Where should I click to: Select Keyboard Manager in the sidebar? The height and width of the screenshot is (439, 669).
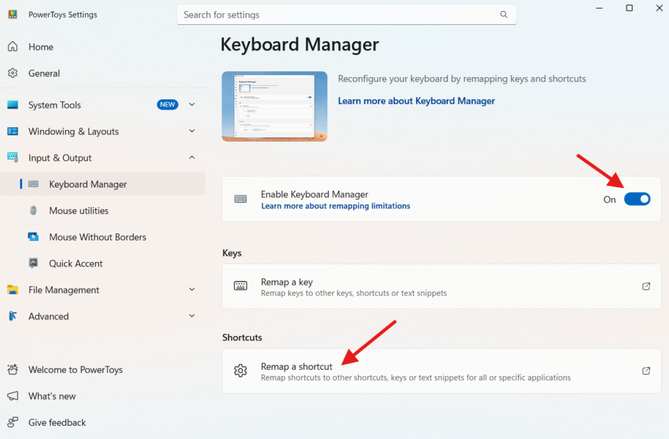(x=88, y=184)
